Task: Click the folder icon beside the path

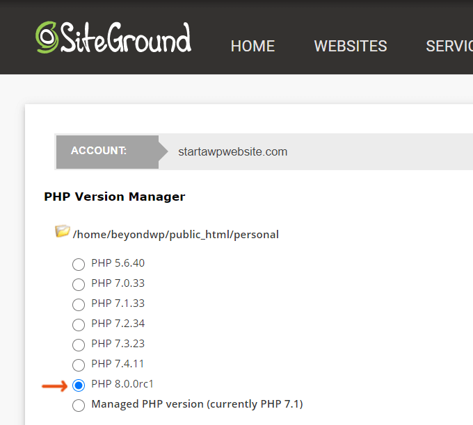Action: tap(63, 231)
